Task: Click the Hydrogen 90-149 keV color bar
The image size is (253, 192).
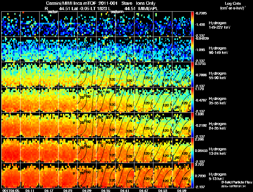Action: (192, 49)
